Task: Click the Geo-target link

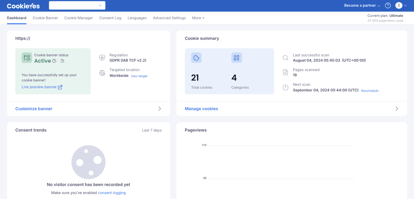Action: coord(139,76)
